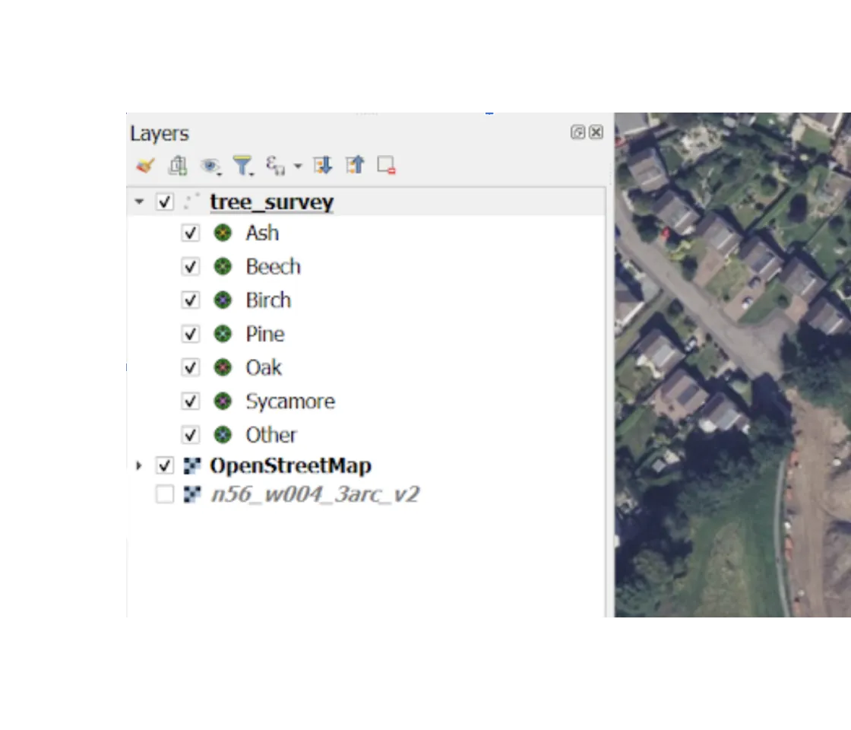The image size is (851, 730).
Task: Toggle visibility of the Pine category
Action: point(191,333)
